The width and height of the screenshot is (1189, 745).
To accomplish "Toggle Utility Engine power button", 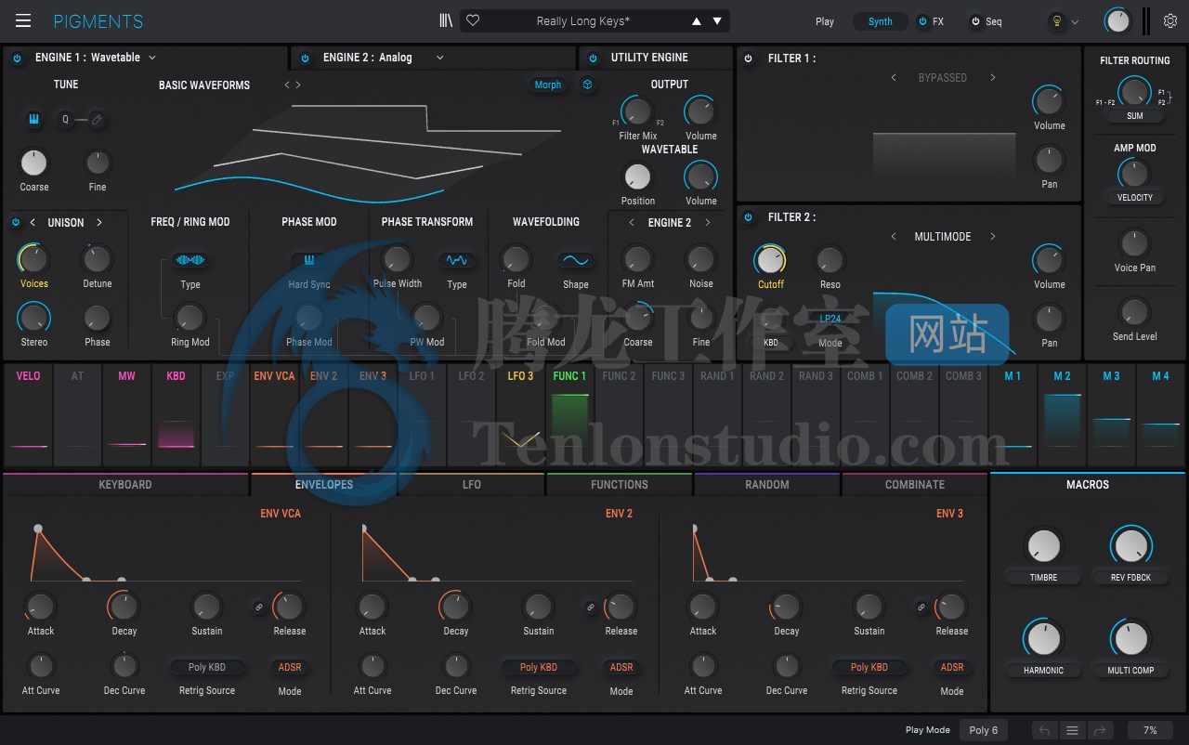I will click(x=593, y=58).
